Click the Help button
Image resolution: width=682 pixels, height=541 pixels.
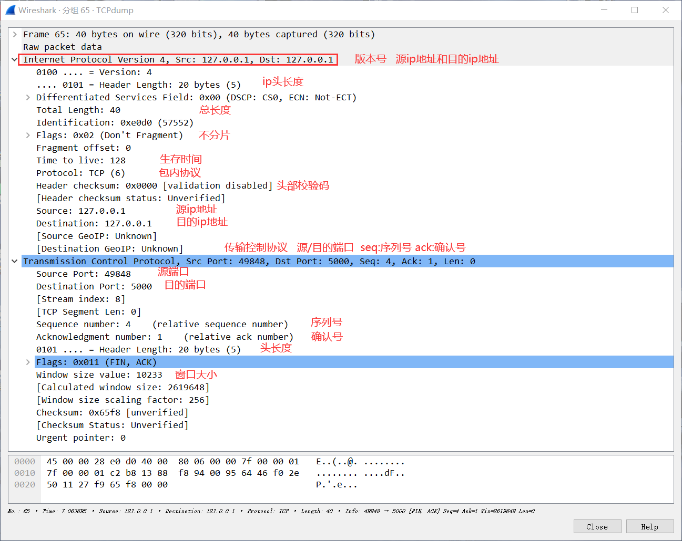coord(649,527)
